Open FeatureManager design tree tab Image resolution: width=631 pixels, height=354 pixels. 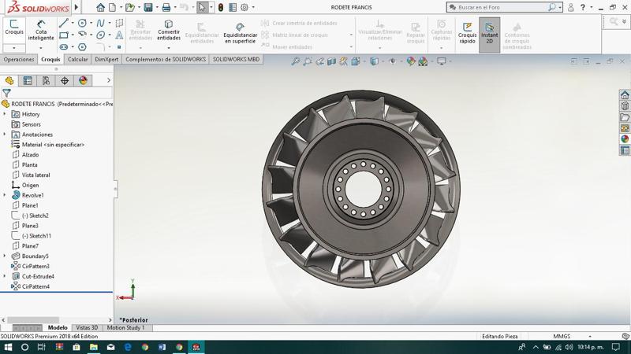point(9,81)
